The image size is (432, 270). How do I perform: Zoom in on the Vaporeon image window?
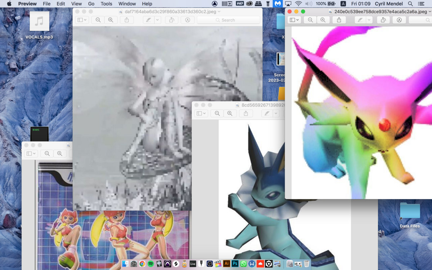tap(230, 113)
